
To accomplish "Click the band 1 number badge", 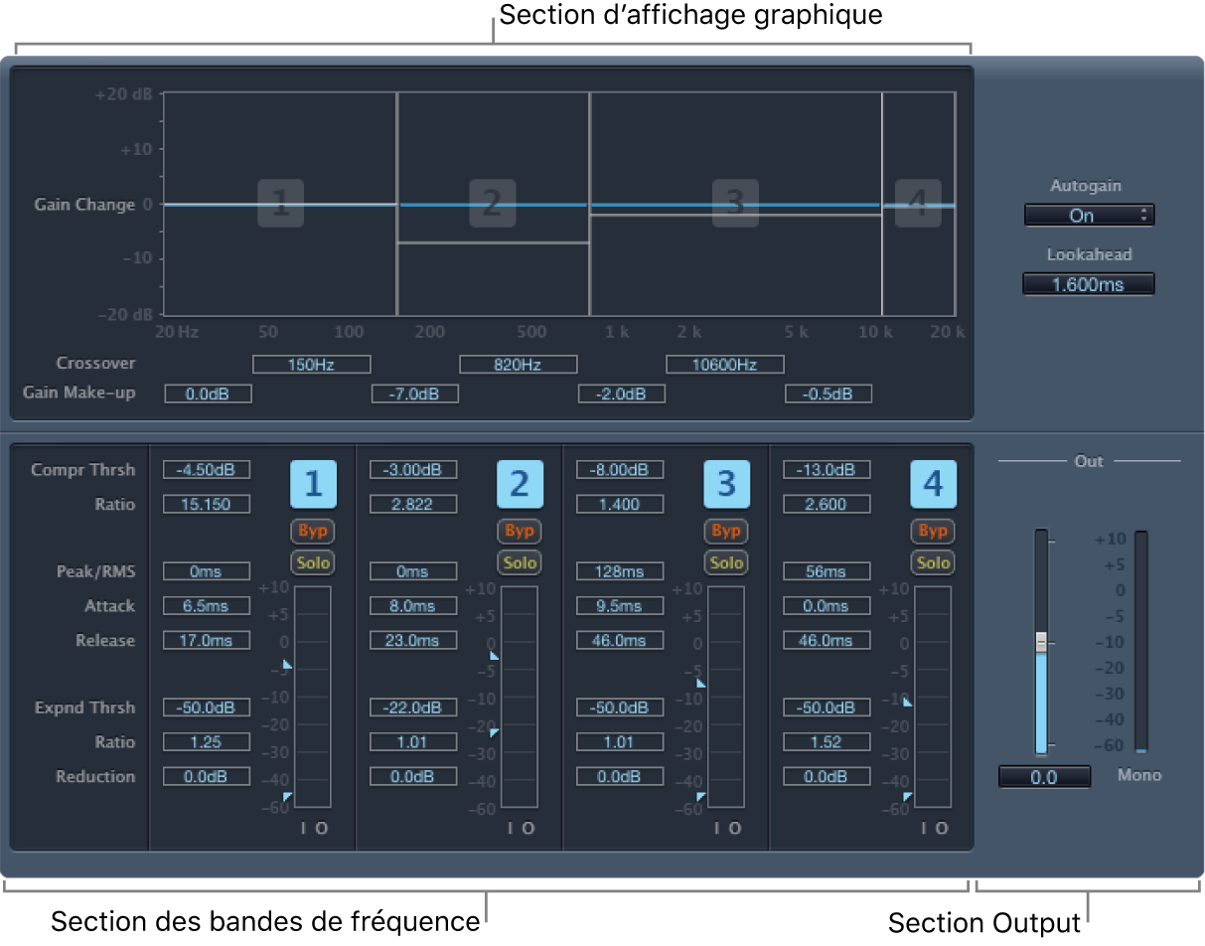I will 313,484.
